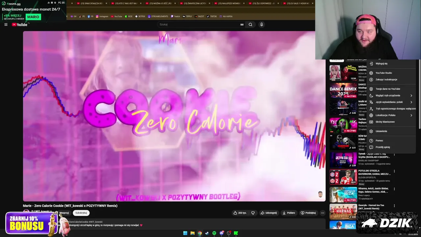Open the KICK bookmark
The image size is (421, 237).
(129, 16)
